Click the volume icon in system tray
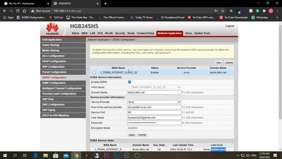This screenshot has width=282, height=159. (248, 155)
